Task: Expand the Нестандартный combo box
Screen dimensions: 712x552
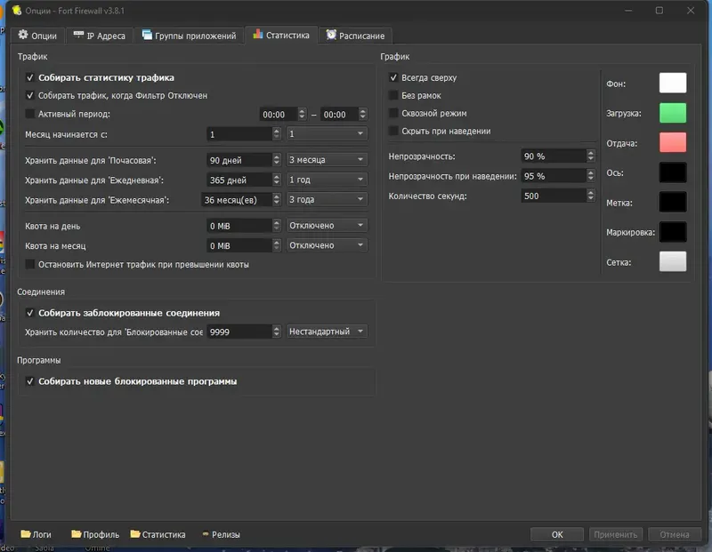Action: tap(327, 332)
